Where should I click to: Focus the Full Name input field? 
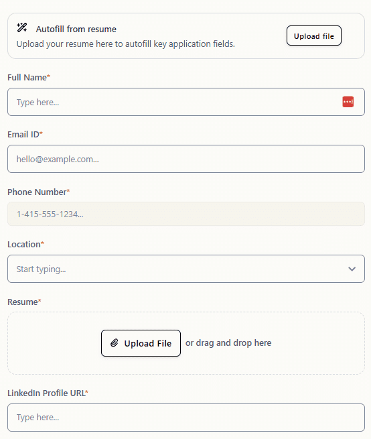pyautogui.click(x=186, y=102)
